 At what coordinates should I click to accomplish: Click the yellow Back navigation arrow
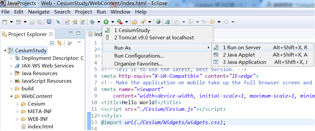[x=212, y=22]
